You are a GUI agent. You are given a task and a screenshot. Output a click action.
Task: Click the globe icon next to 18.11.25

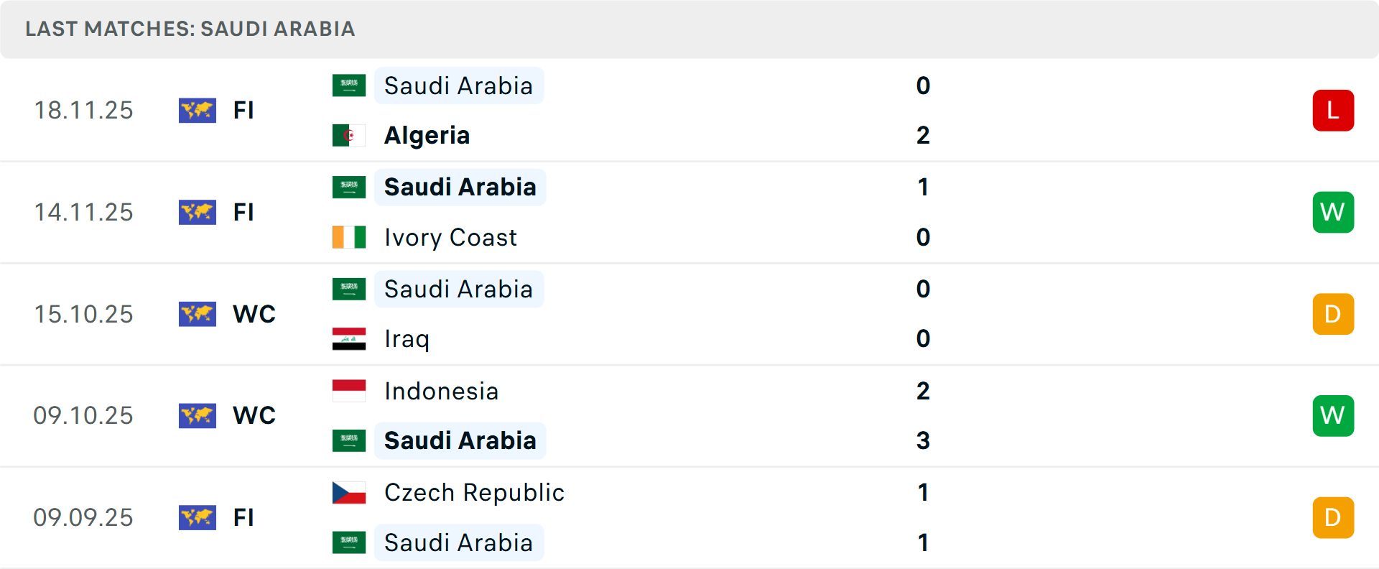pos(198,110)
